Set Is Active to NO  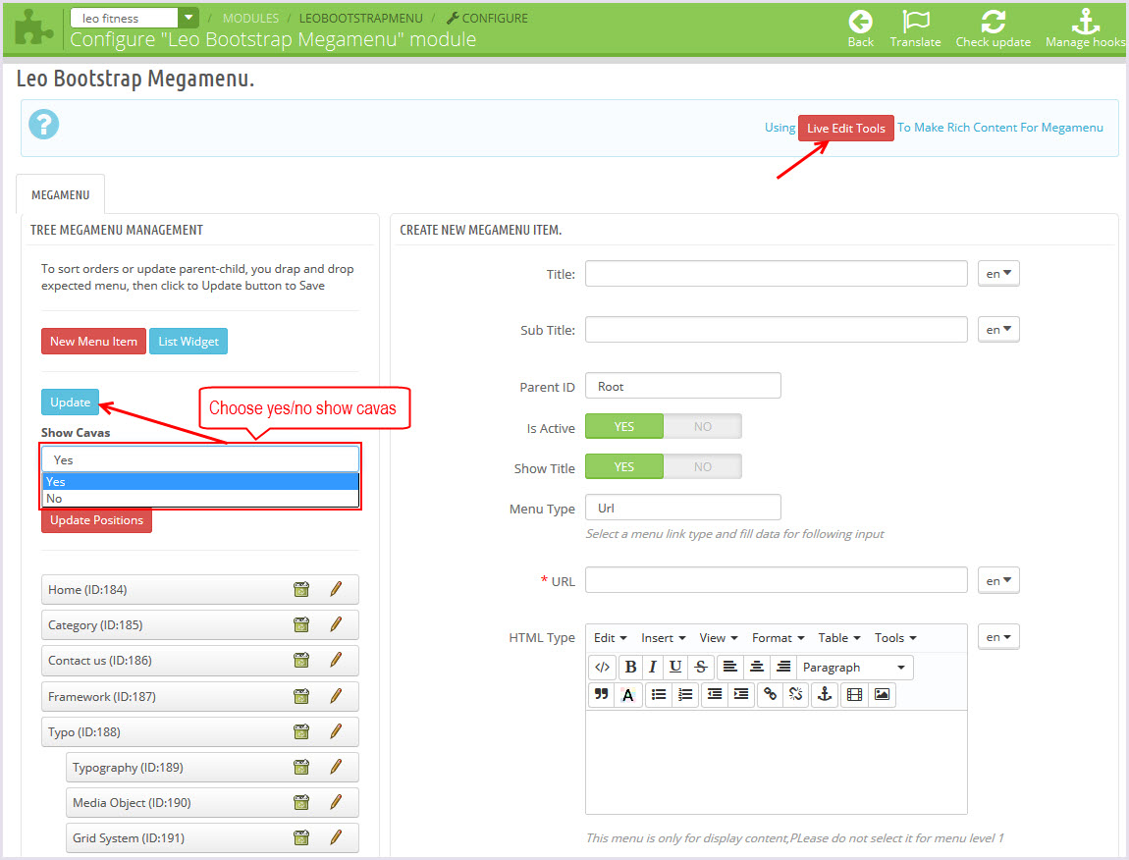[x=703, y=426]
